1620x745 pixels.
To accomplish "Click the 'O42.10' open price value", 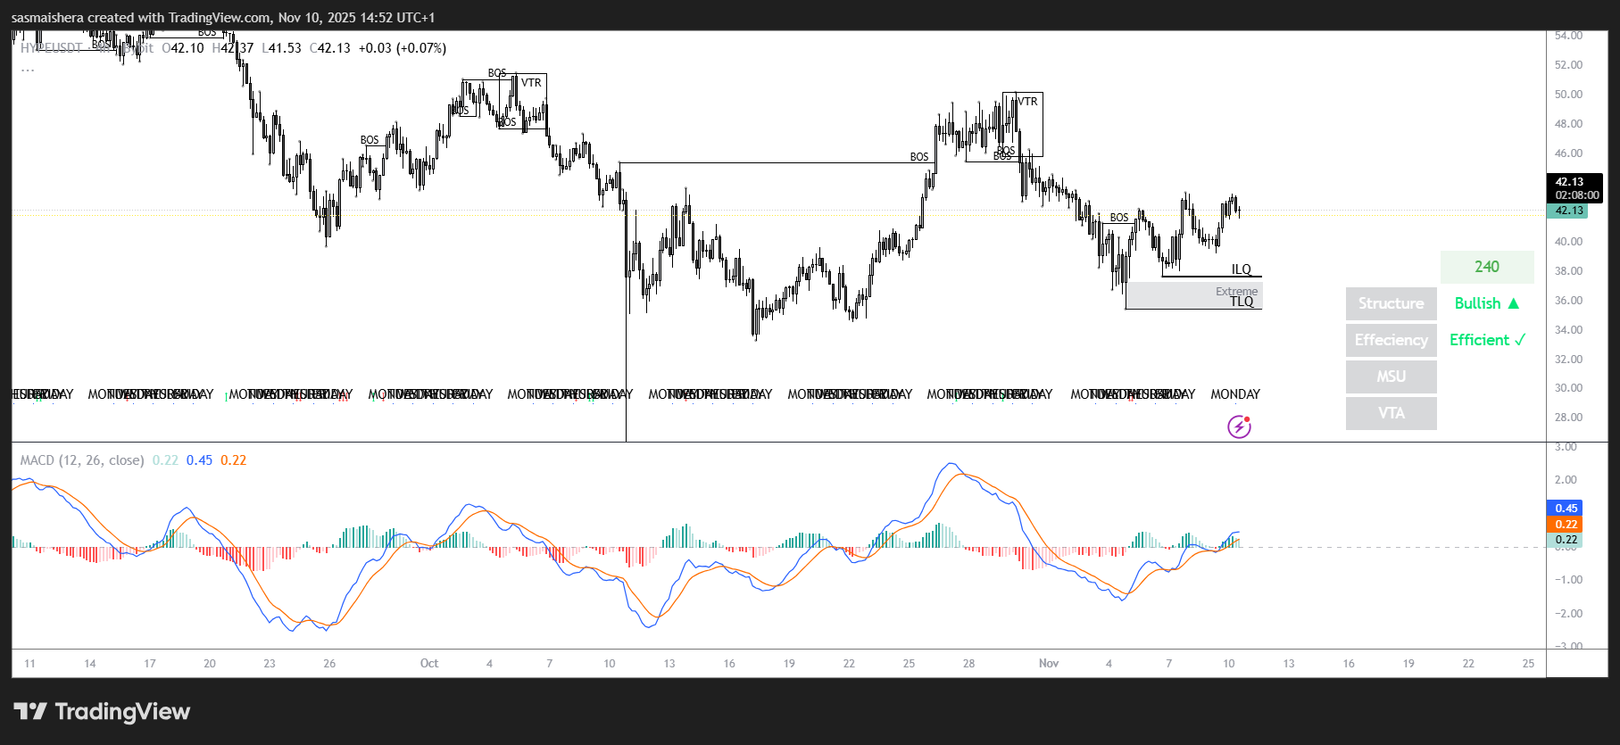I will 183,48.
